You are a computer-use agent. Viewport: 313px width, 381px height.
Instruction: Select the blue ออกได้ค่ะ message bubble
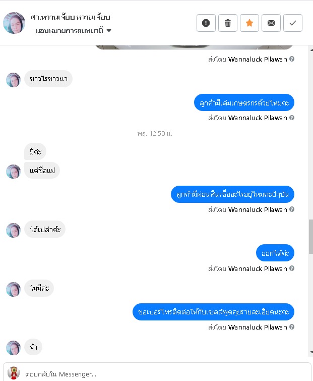(275, 253)
